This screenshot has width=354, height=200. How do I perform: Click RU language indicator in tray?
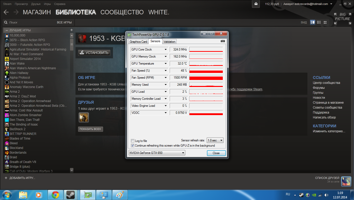coord(288,194)
